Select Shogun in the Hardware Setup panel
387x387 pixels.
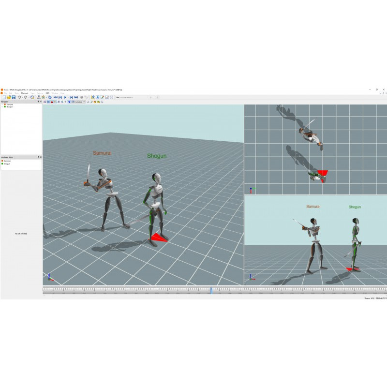(x=7, y=164)
